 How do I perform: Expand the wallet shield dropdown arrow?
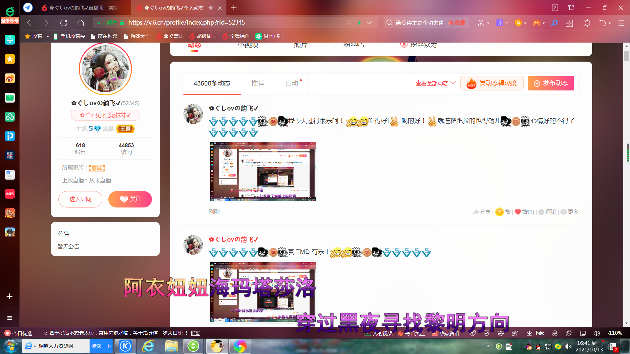point(525,23)
